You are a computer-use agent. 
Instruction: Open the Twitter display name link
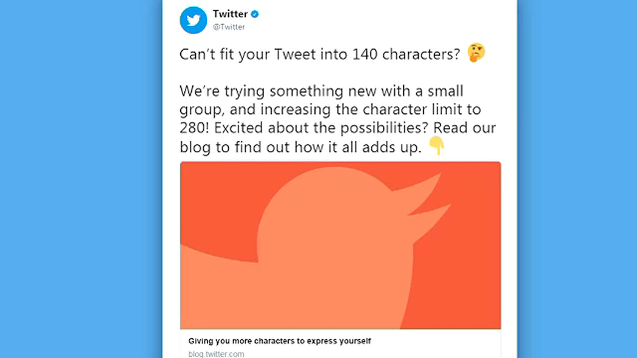[x=230, y=14]
